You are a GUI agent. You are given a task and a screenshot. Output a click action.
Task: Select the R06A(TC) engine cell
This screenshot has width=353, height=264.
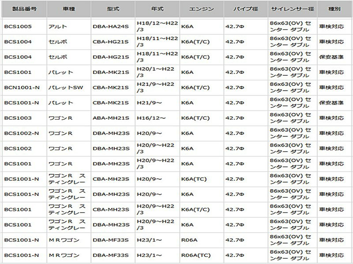coord(196,255)
